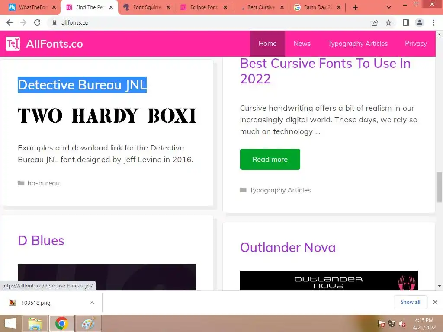
Task: Click Outlander Nova preview banner
Action: [x=329, y=280]
